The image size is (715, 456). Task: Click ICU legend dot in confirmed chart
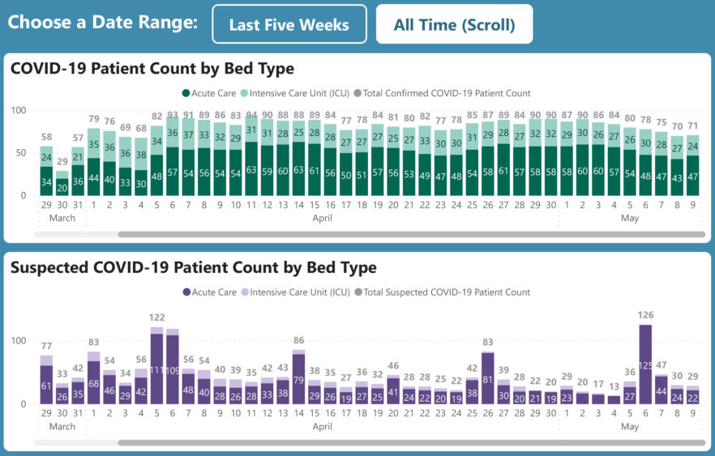(242, 93)
